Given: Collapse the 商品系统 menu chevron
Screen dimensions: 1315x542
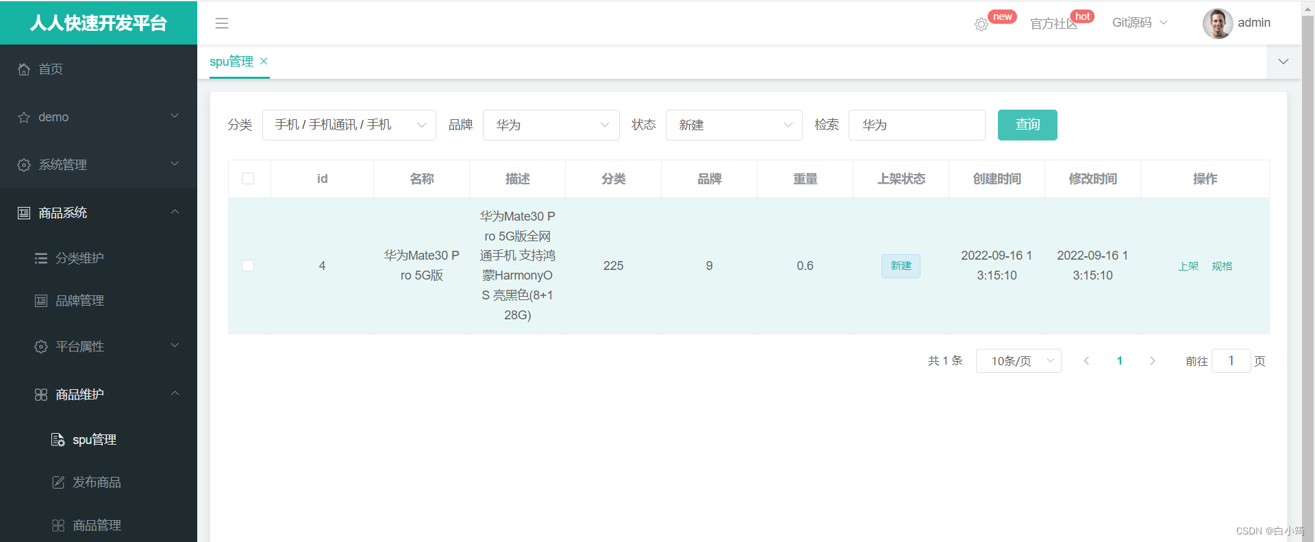Looking at the screenshot, I should pyautogui.click(x=175, y=212).
